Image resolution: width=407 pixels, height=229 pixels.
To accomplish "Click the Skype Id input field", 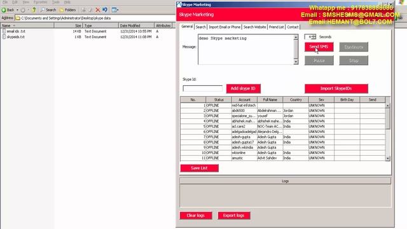I will pyautogui.click(x=202, y=88).
